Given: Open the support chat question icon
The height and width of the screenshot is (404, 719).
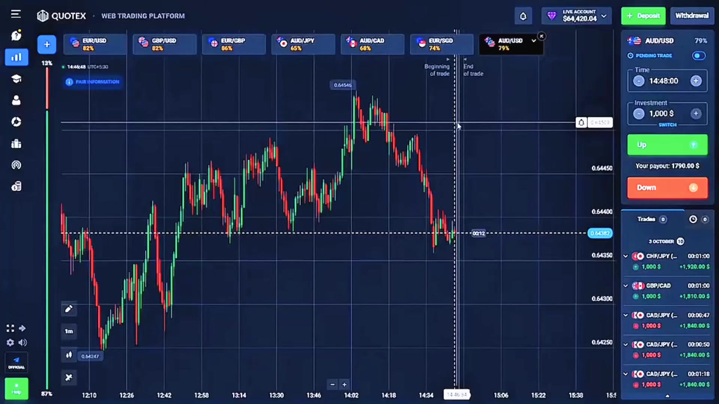Looking at the screenshot, I should coord(16,36).
